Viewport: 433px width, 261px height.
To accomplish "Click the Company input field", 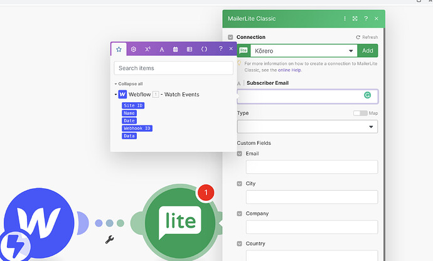I will click(312, 227).
